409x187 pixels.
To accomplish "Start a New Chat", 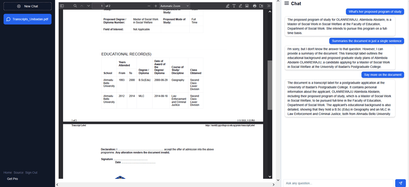I will pos(28,6).
